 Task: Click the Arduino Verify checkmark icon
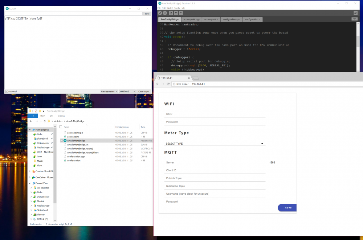[x=160, y=13]
